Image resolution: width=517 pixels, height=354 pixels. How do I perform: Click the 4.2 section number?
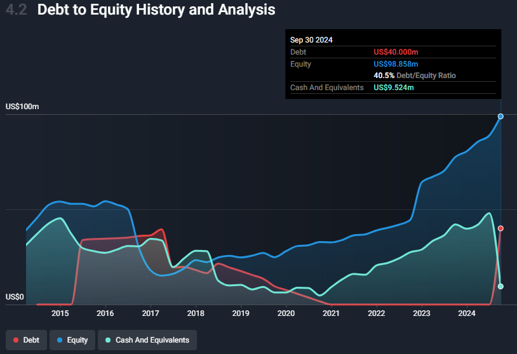point(16,10)
